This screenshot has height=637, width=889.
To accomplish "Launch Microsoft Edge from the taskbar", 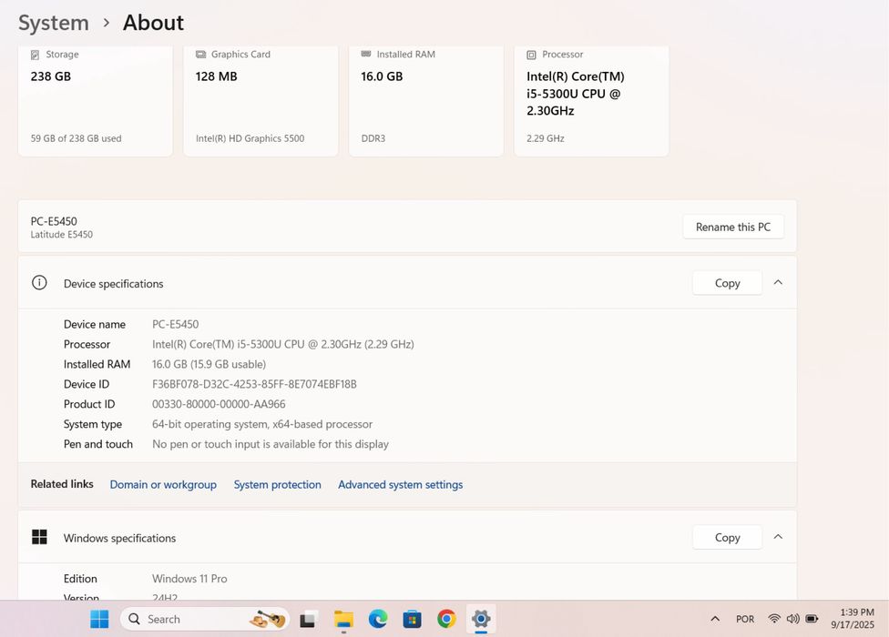I will point(378,619).
